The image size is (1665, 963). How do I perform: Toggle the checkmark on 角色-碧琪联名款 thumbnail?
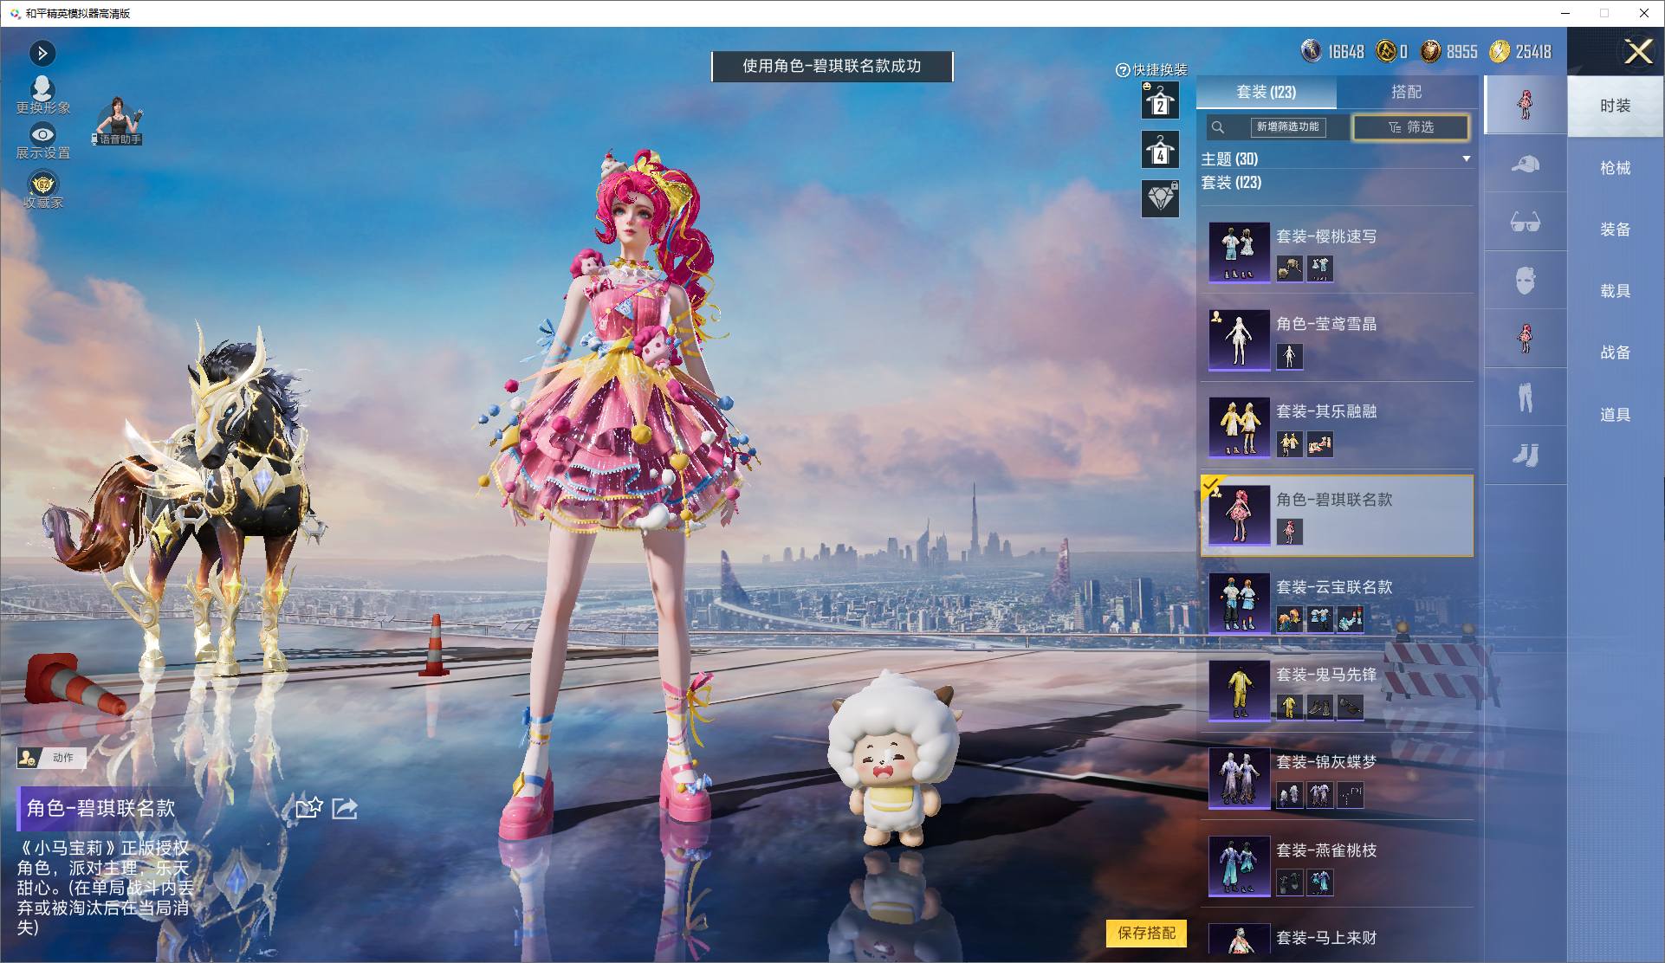[x=1211, y=485]
